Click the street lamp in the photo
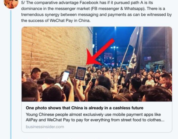Image resolution: width=178 pixels, height=139 pixels. pos(115,47)
